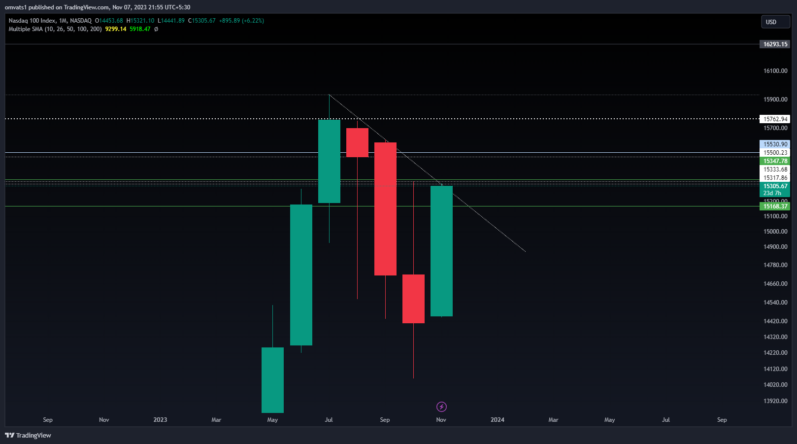
Task: Select the July 2023 green candle
Action: [x=329, y=161]
